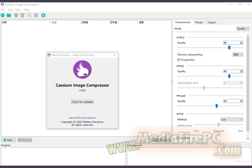252x168 pixels.
Task: Click the Deflate level slider handle
Action: point(218,125)
